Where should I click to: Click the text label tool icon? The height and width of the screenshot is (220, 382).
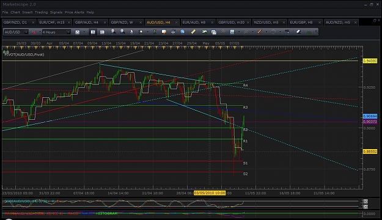click(x=287, y=32)
